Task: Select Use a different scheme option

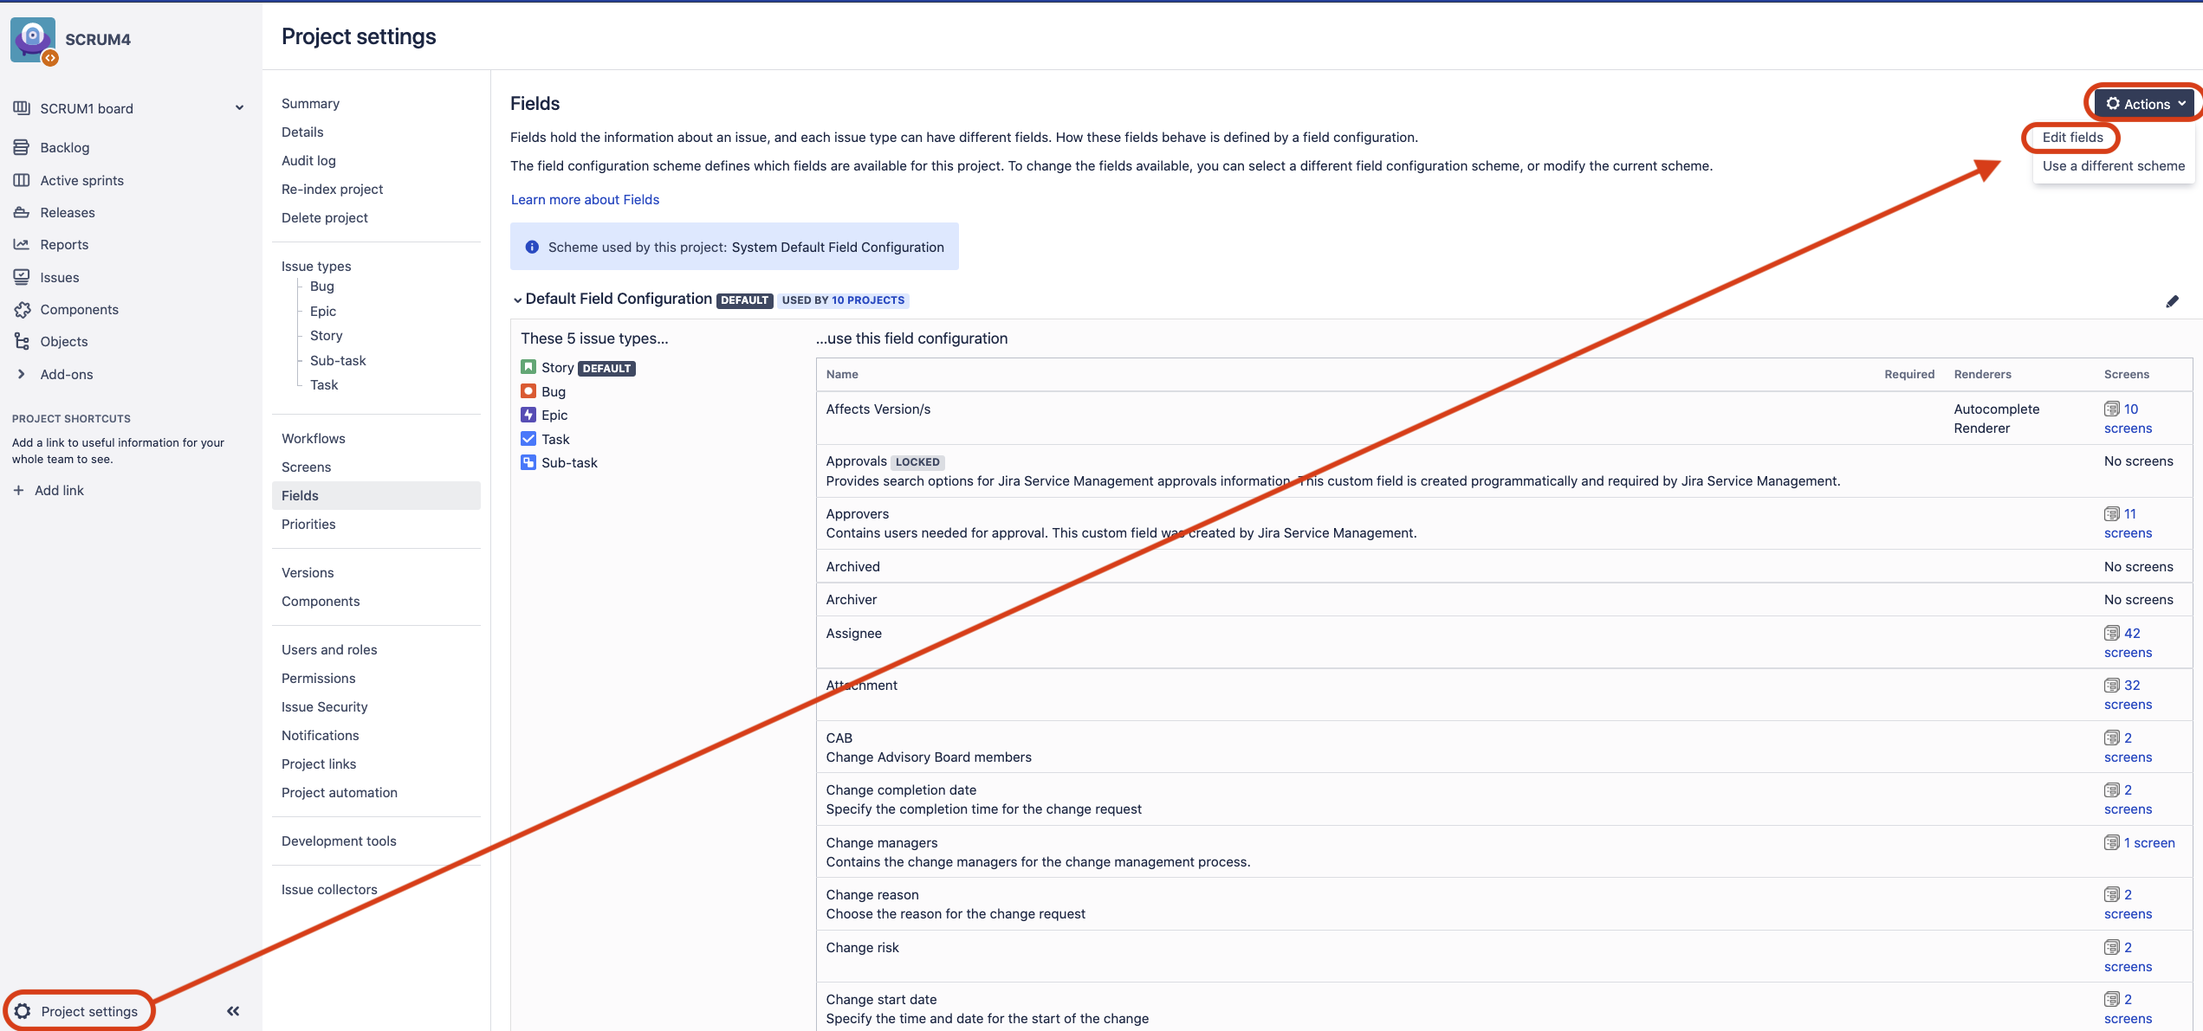Action: click(2113, 165)
